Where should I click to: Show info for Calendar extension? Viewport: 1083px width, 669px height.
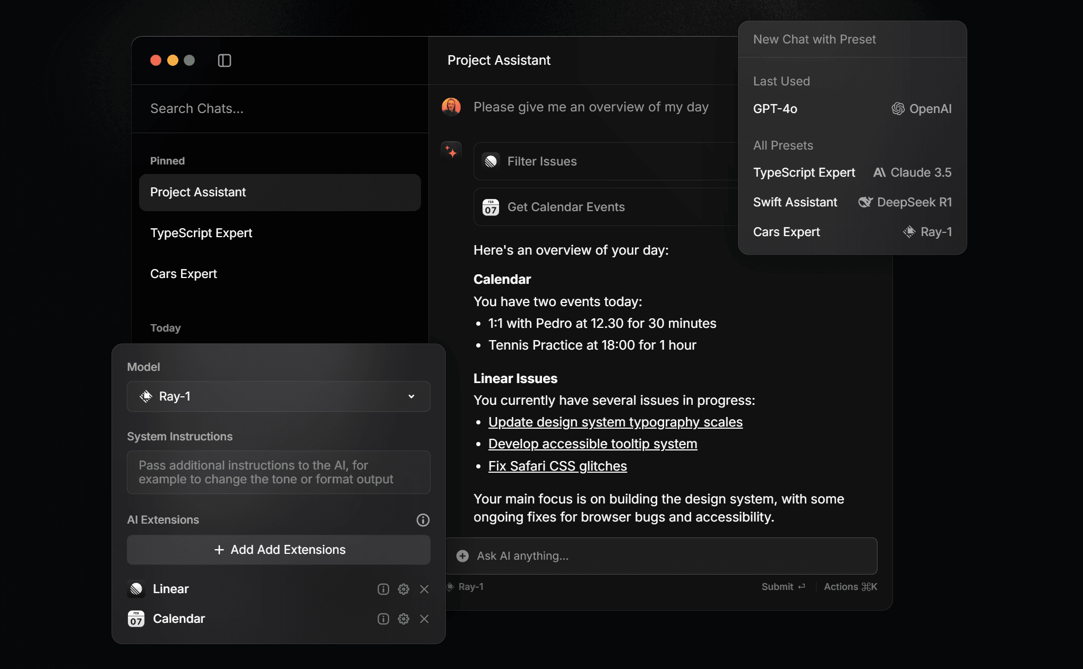[x=383, y=619]
